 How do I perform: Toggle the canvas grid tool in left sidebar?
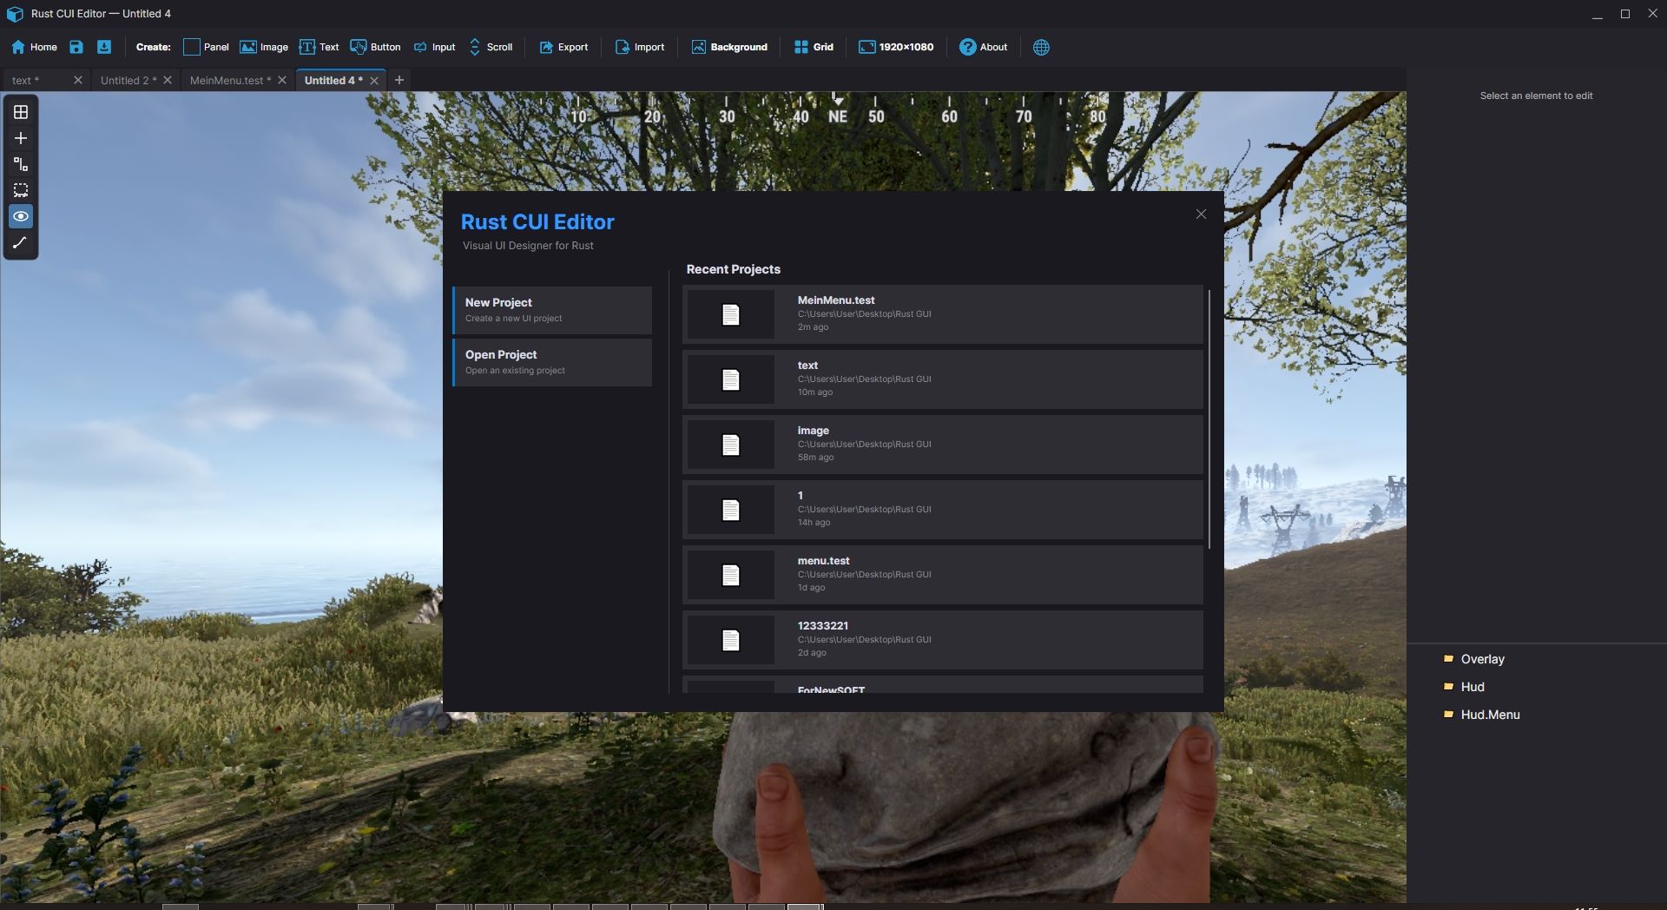pos(20,111)
